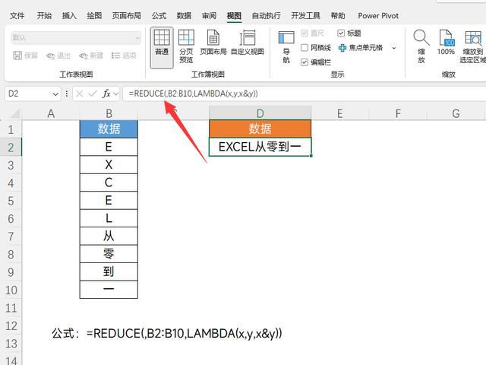Zoom to selection (缩放到选定区域)

click(x=472, y=46)
